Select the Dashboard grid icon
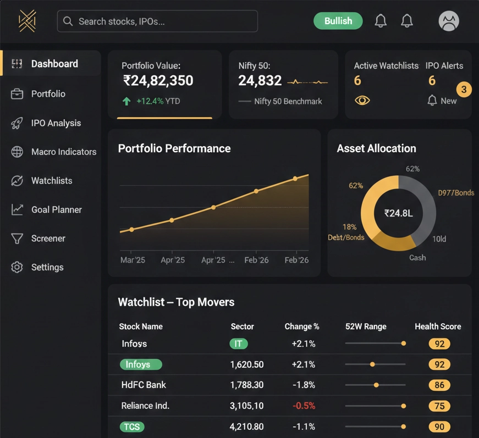Viewport: 479px width, 438px height. pyautogui.click(x=17, y=63)
